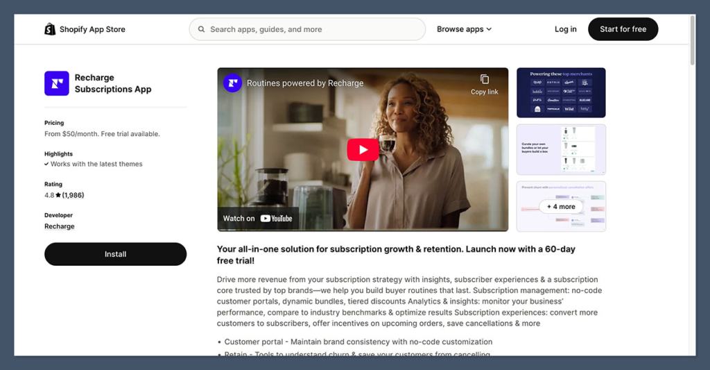Open curate bundles screenshot thumbnail

561,149
